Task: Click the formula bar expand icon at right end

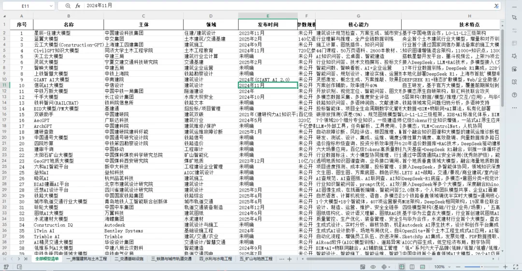Action: pyautogui.click(x=496, y=6)
